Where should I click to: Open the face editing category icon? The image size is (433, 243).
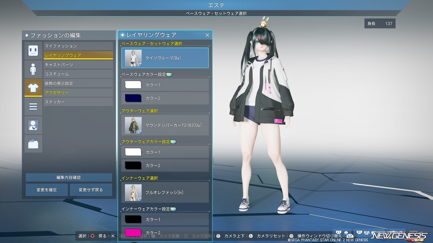(x=33, y=50)
